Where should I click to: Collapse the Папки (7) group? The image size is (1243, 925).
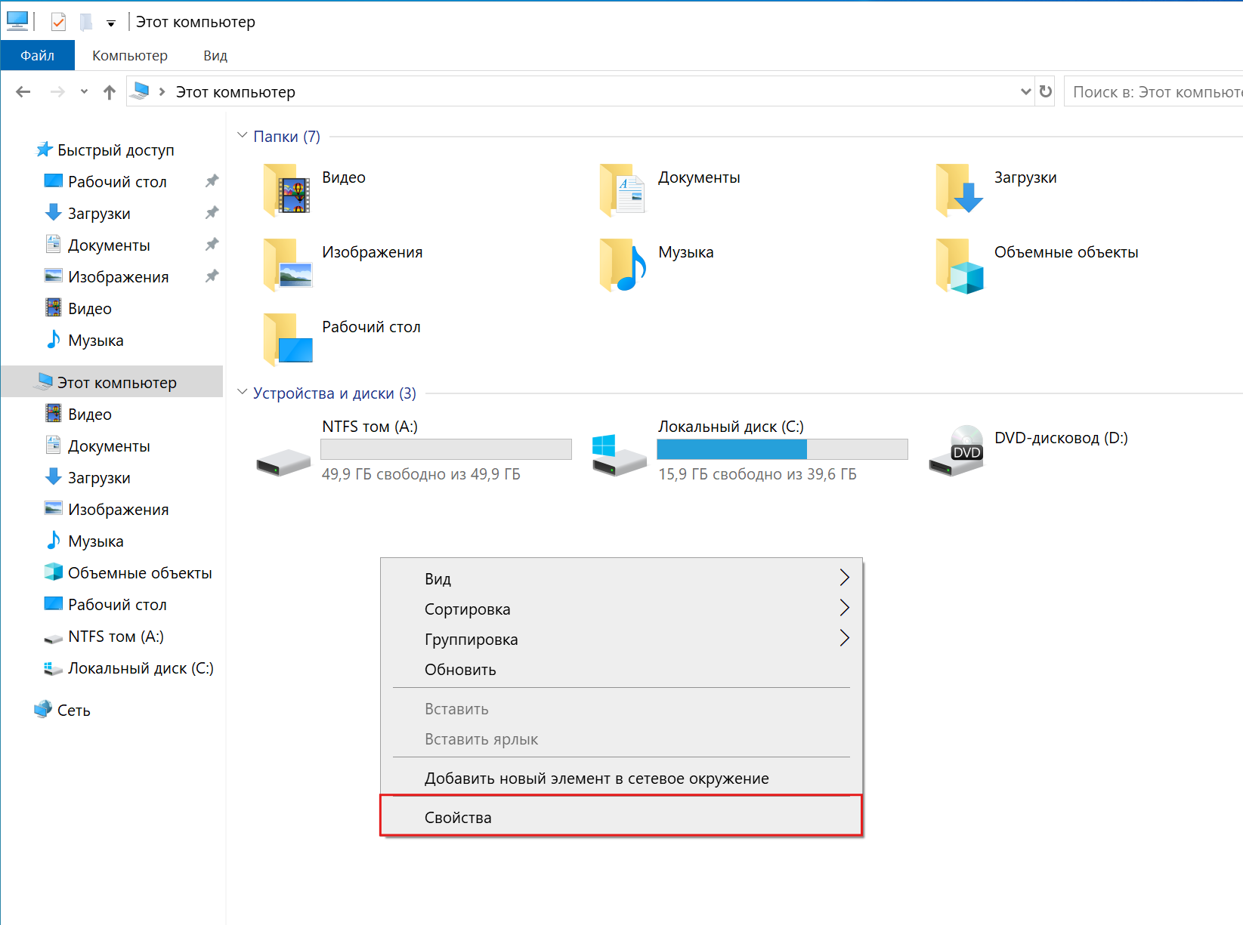[243, 136]
